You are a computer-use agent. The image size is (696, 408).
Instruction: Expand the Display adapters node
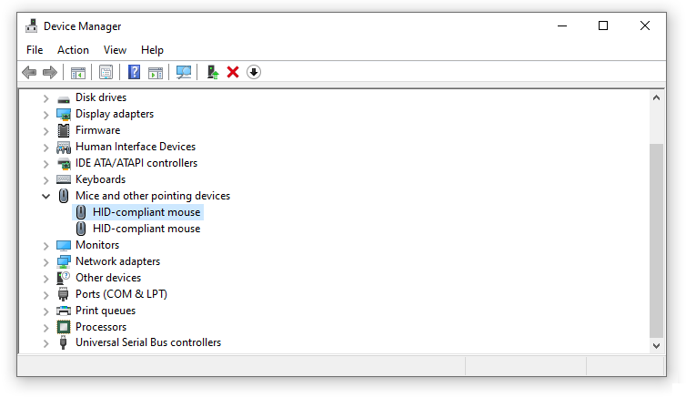tap(45, 115)
